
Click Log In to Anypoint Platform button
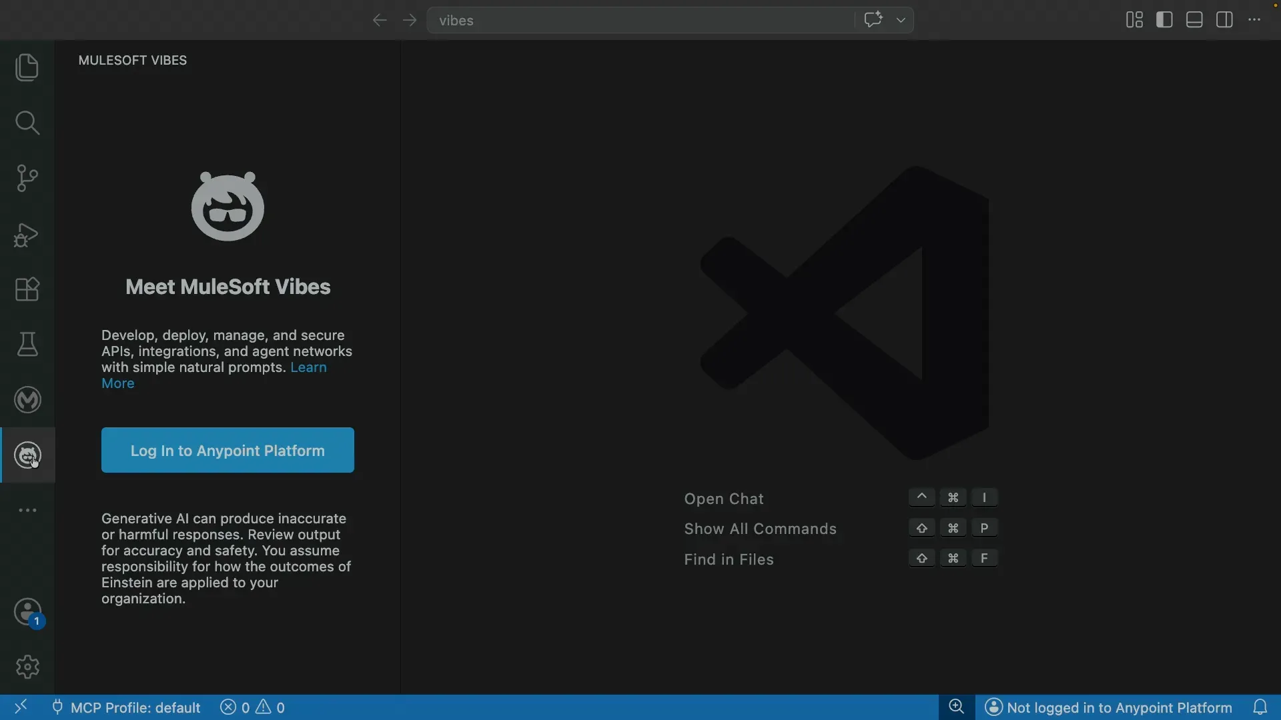pyautogui.click(x=228, y=450)
